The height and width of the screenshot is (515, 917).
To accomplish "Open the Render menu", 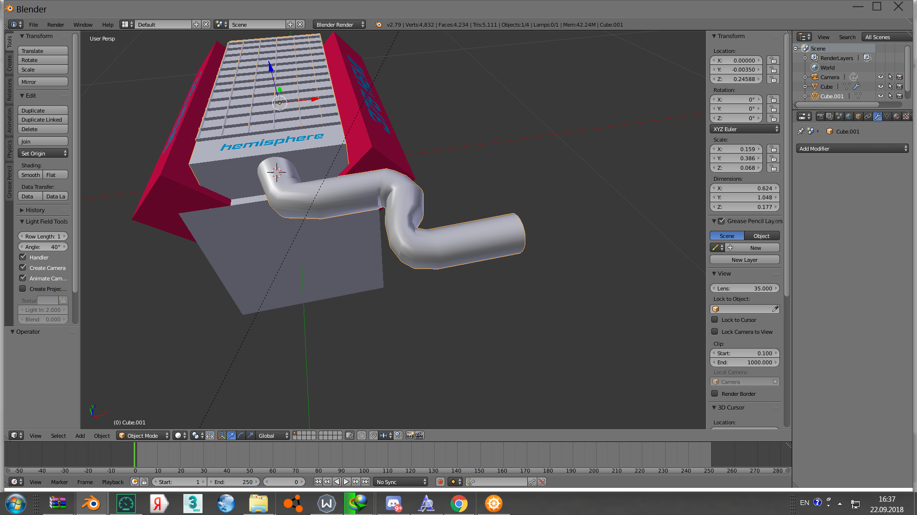I will (x=55, y=24).
